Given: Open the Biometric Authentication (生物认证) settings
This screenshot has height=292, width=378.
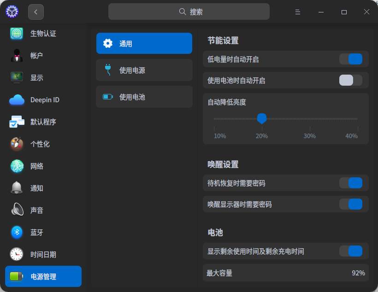Looking at the screenshot, I should coord(17,33).
